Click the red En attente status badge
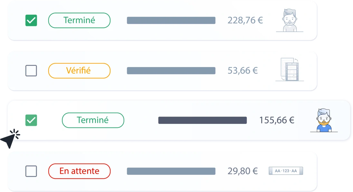Screen dimensions: 353x192 coord(79,171)
